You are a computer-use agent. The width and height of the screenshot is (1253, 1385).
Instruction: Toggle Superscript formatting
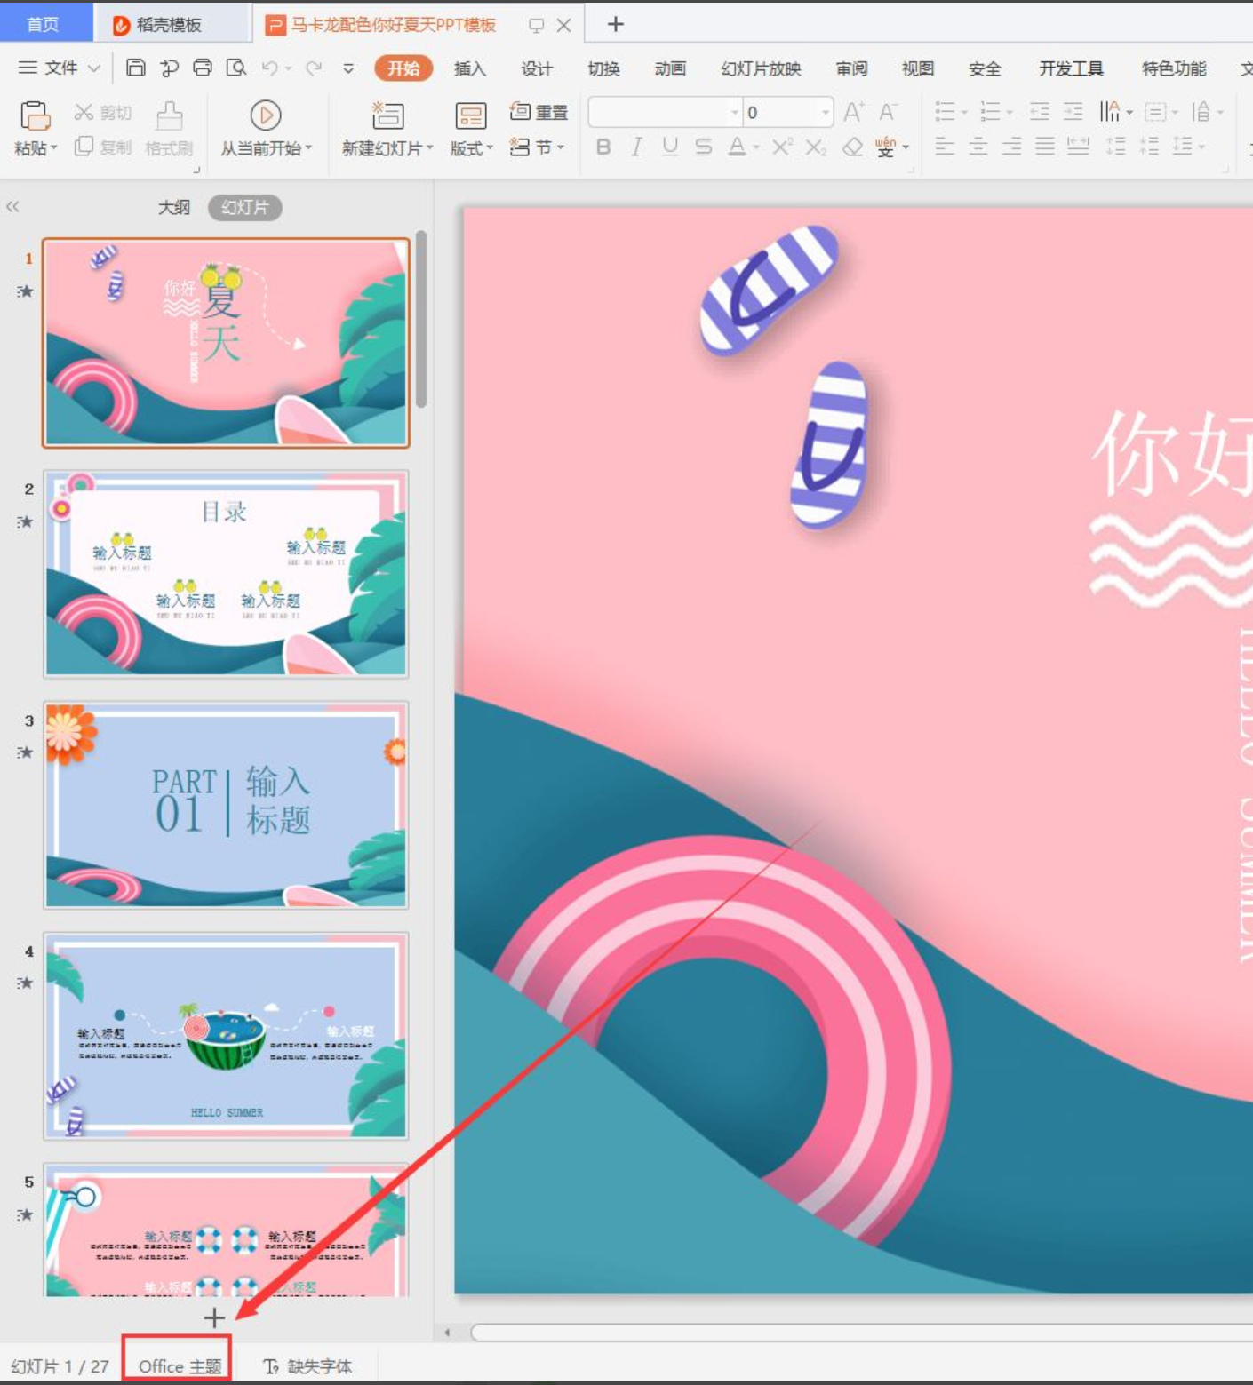click(x=781, y=147)
